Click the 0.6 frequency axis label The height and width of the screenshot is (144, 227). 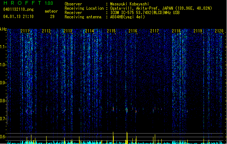(x=3, y=137)
